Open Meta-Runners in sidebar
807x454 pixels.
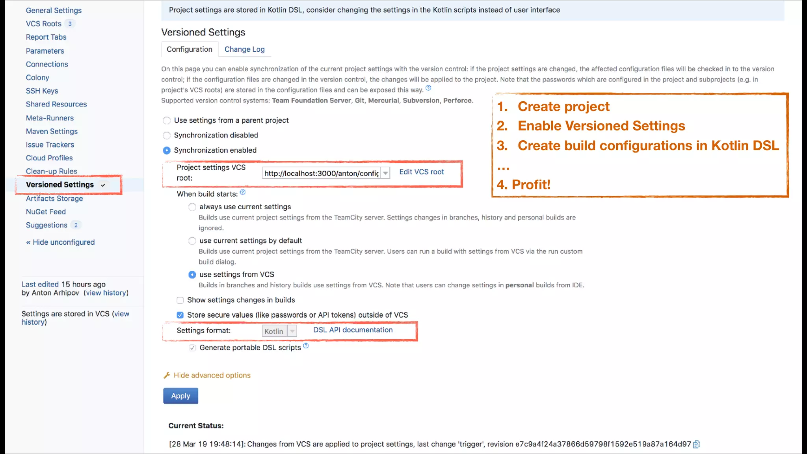pos(50,118)
